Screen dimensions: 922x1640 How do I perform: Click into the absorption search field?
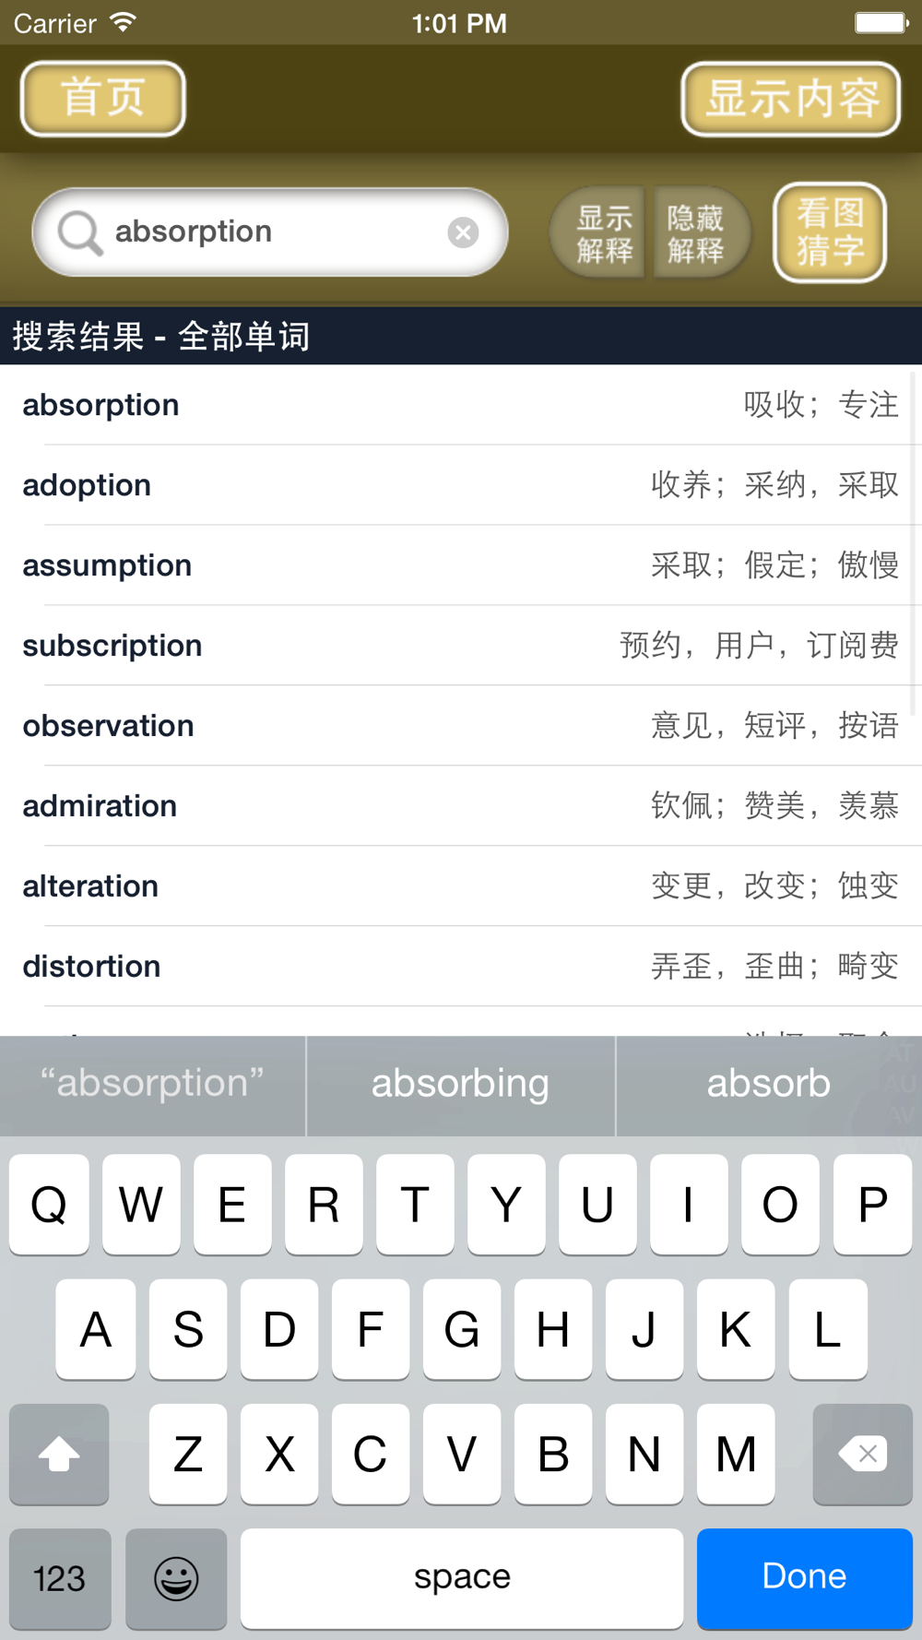pyautogui.click(x=269, y=232)
